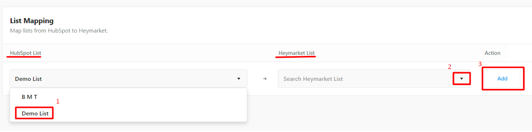Screen dimensions: 532x132
Task: Expand Heymarket List dropdown arrow
Action: 462,79
